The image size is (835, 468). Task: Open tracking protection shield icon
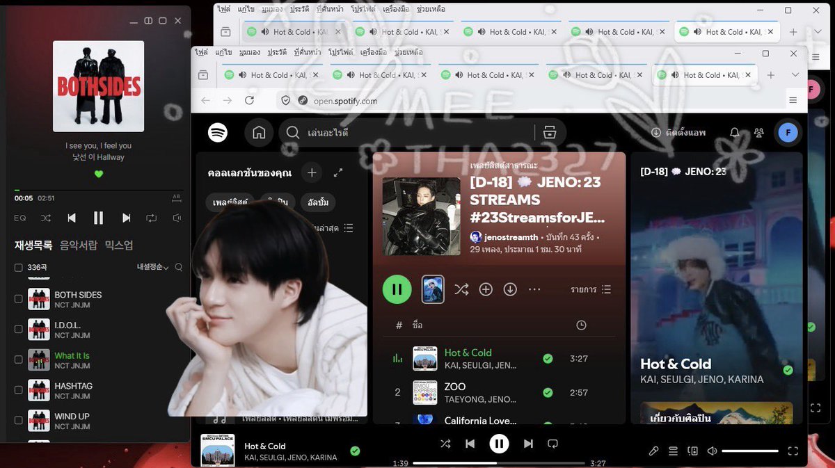pos(285,100)
